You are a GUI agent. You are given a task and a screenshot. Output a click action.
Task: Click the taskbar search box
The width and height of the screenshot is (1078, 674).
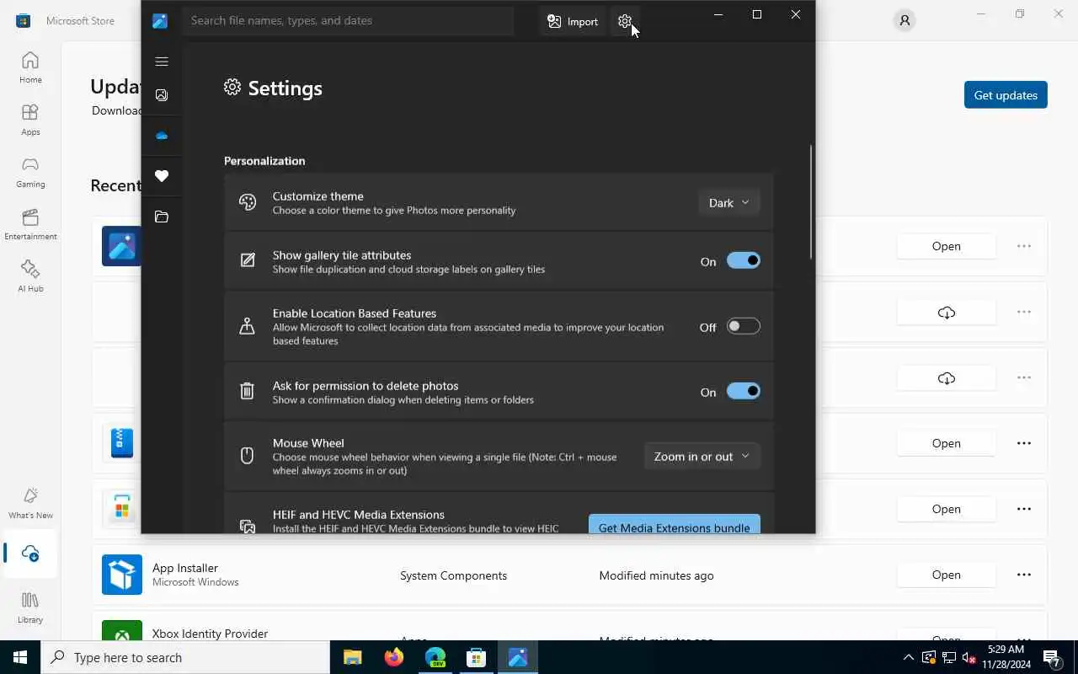click(x=185, y=657)
